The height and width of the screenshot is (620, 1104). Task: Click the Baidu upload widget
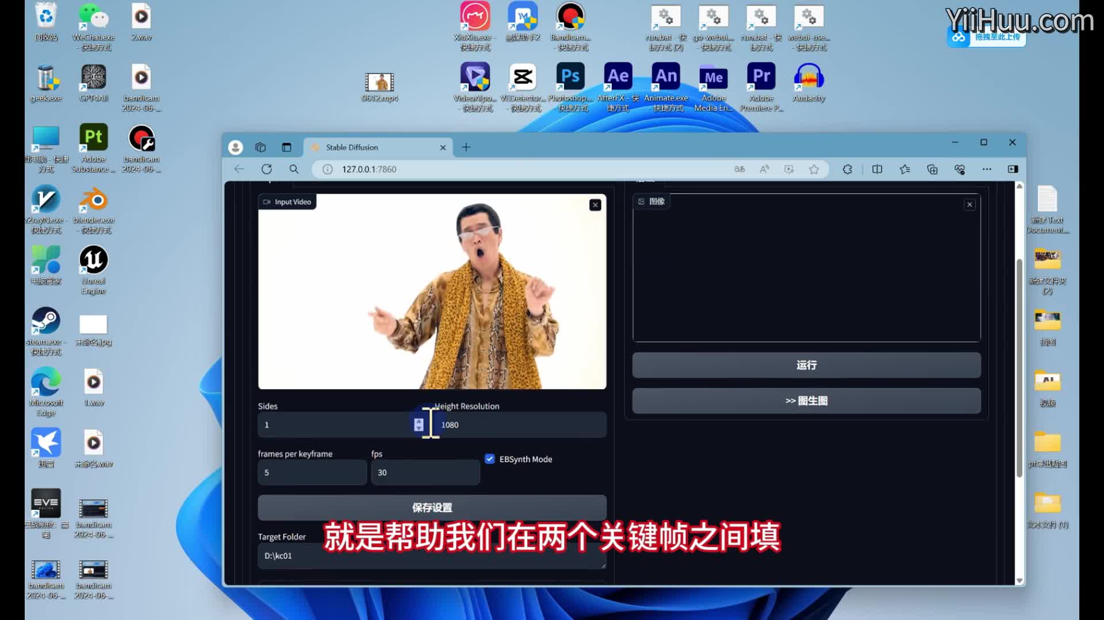coord(986,37)
